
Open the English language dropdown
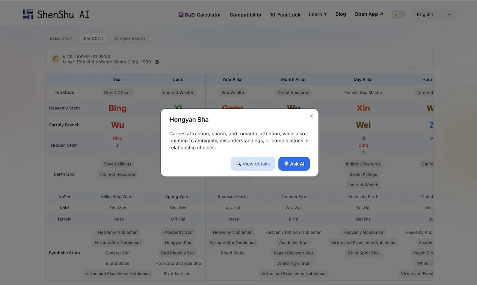(x=434, y=15)
